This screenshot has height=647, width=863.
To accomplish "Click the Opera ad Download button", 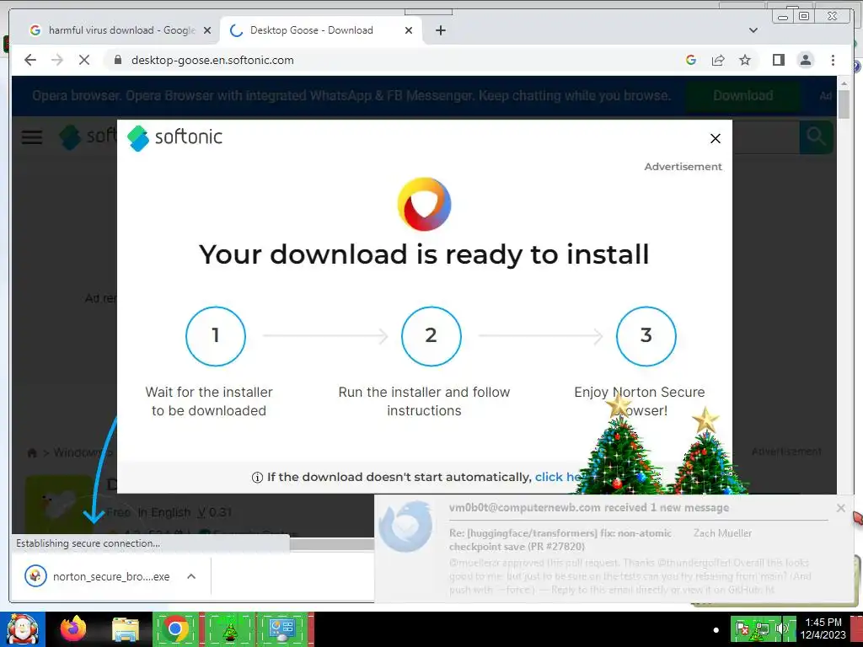I will 743,96.
